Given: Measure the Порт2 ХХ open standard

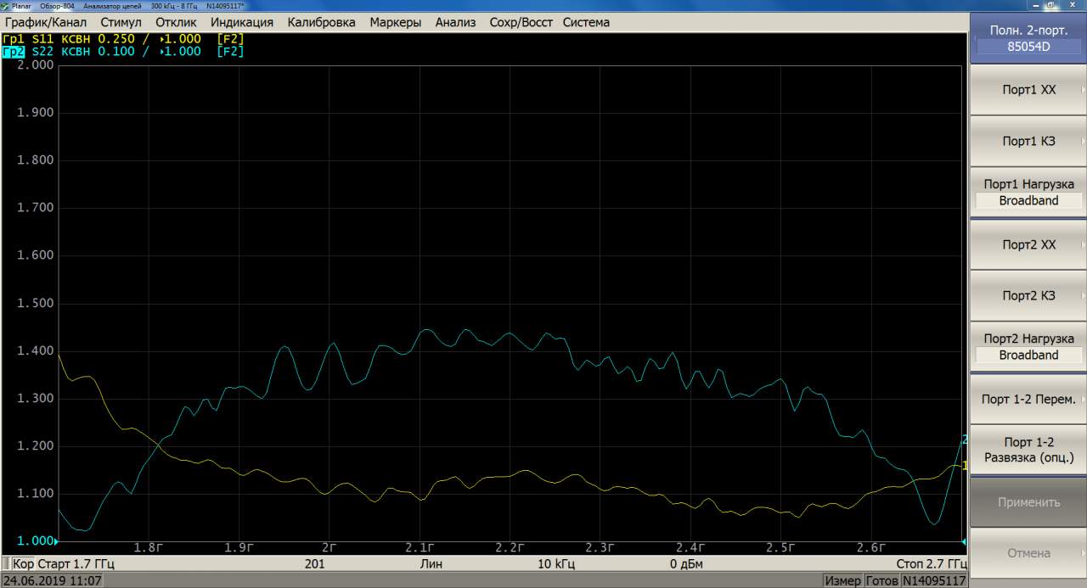Looking at the screenshot, I should click(x=1028, y=244).
